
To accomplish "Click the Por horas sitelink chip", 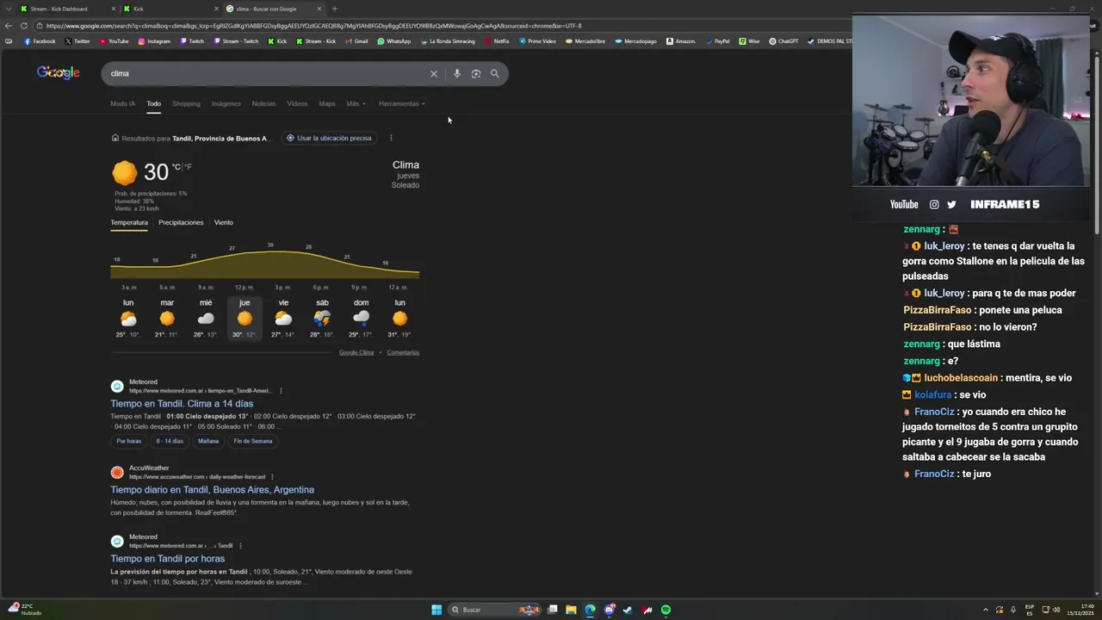I will coord(128,441).
